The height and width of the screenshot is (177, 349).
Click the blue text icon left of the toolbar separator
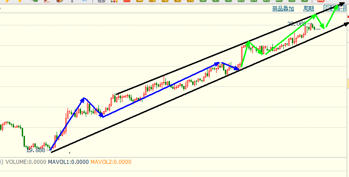pos(84,0)
